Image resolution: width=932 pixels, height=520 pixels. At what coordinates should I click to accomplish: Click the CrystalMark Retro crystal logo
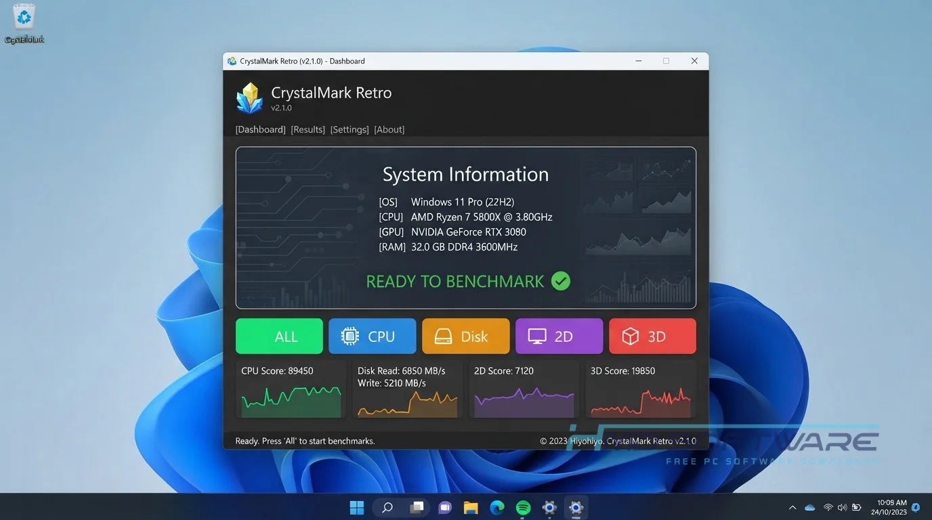(x=249, y=98)
